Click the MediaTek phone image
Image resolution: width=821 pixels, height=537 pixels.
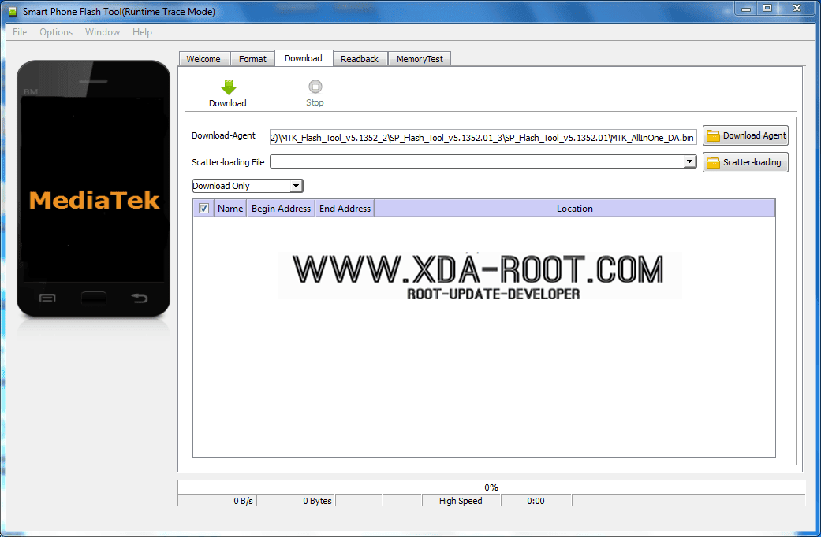pos(93,189)
